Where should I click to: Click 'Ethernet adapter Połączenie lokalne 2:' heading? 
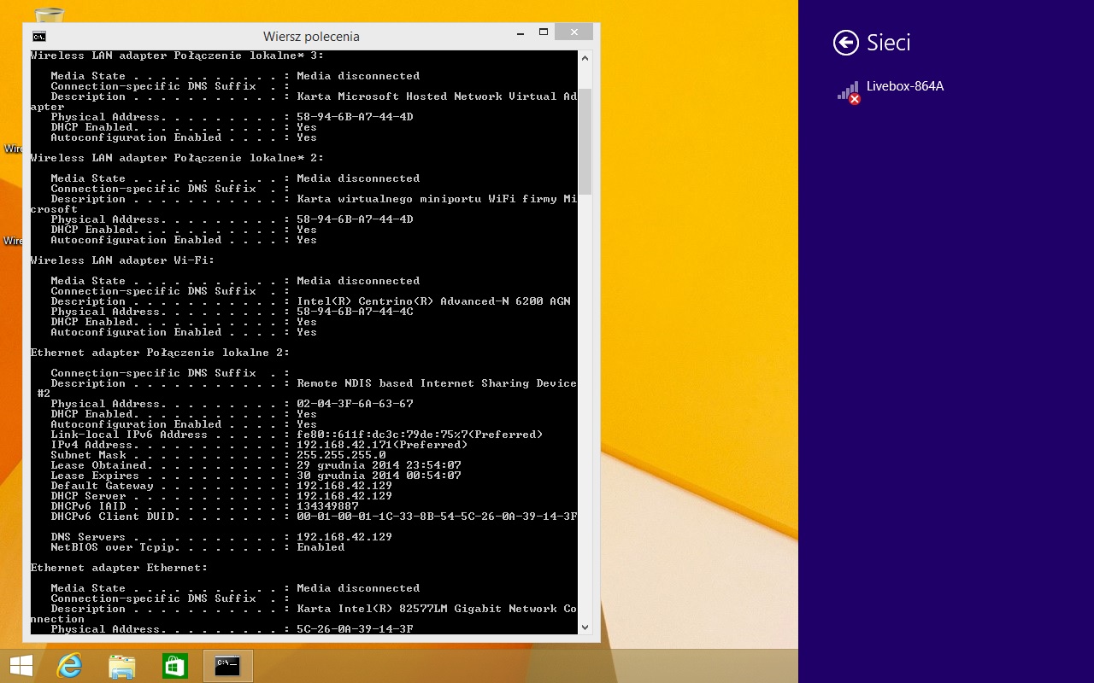click(160, 353)
